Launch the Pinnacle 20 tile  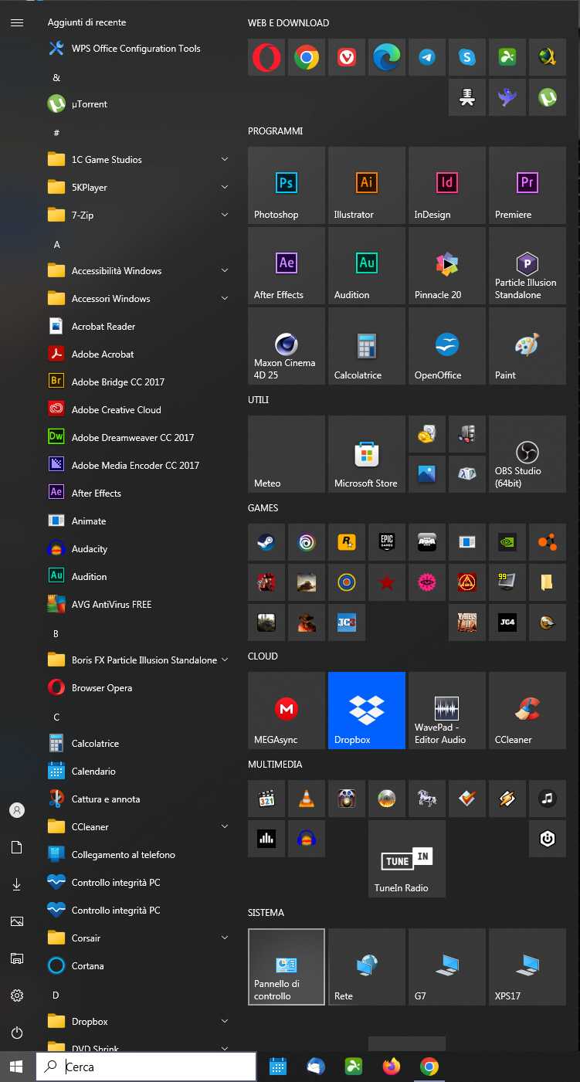tap(447, 266)
